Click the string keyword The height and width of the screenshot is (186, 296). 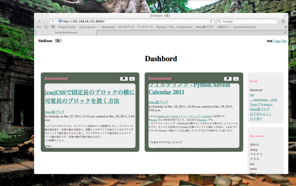click(x=253, y=149)
